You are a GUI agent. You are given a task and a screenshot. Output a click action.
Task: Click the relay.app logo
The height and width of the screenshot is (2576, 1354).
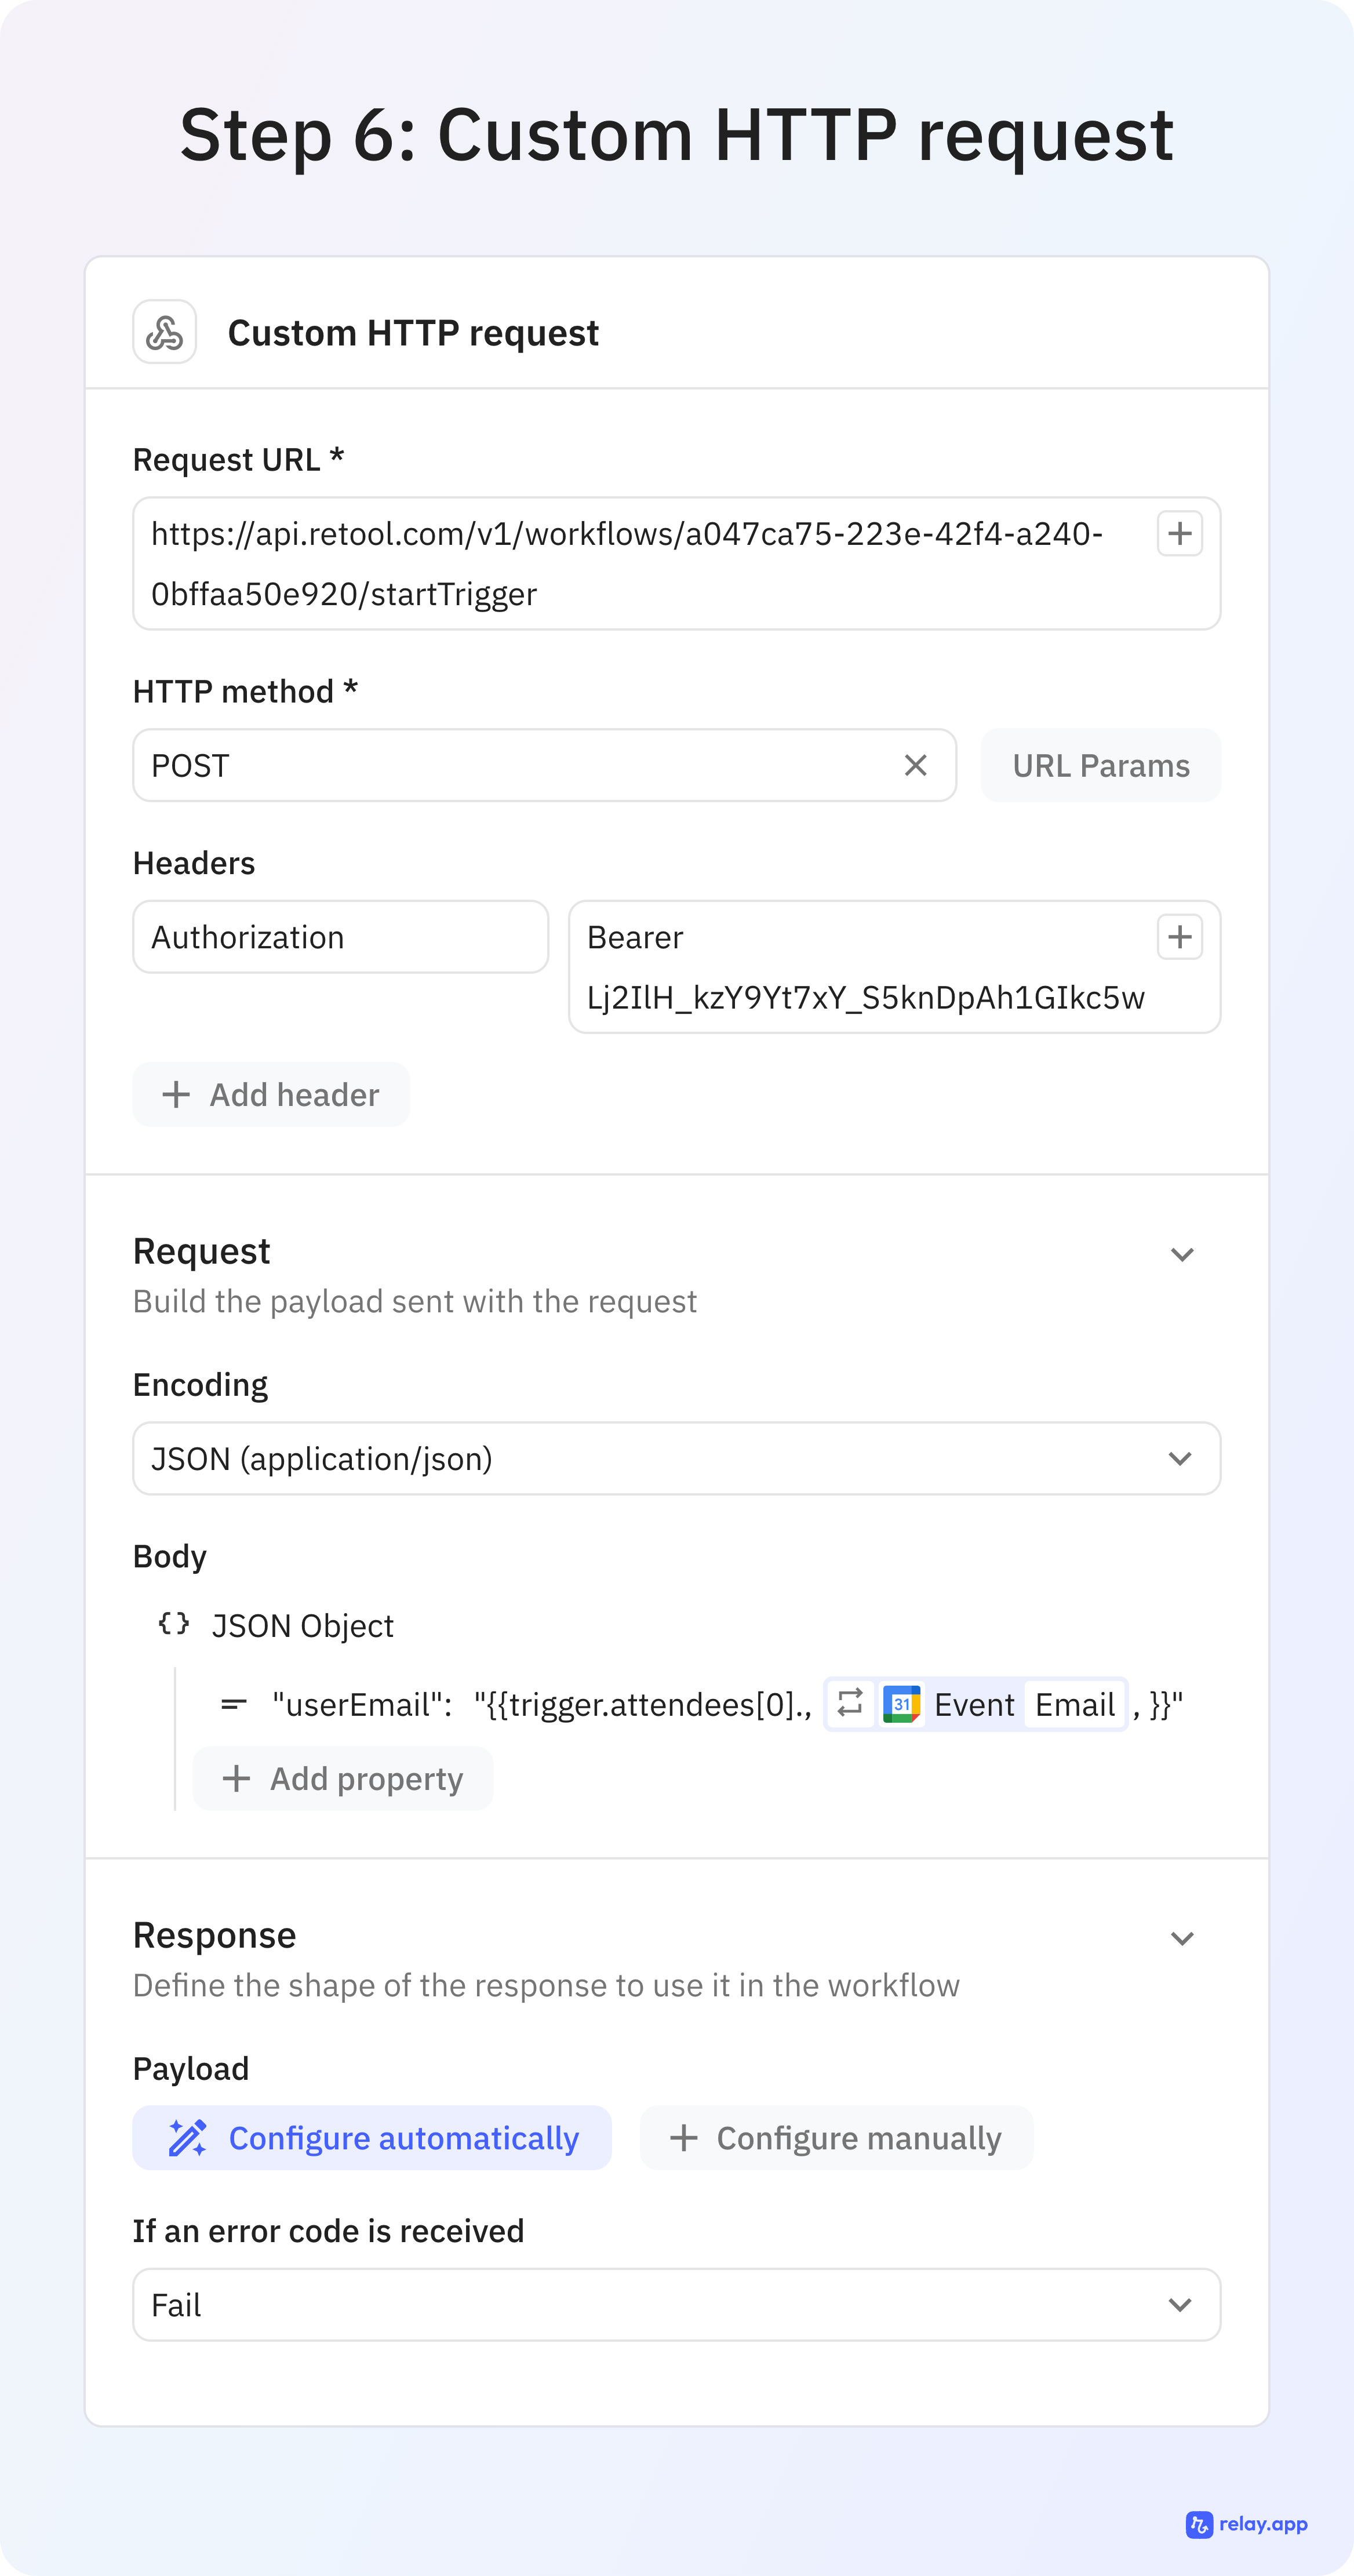coord(1246,2524)
